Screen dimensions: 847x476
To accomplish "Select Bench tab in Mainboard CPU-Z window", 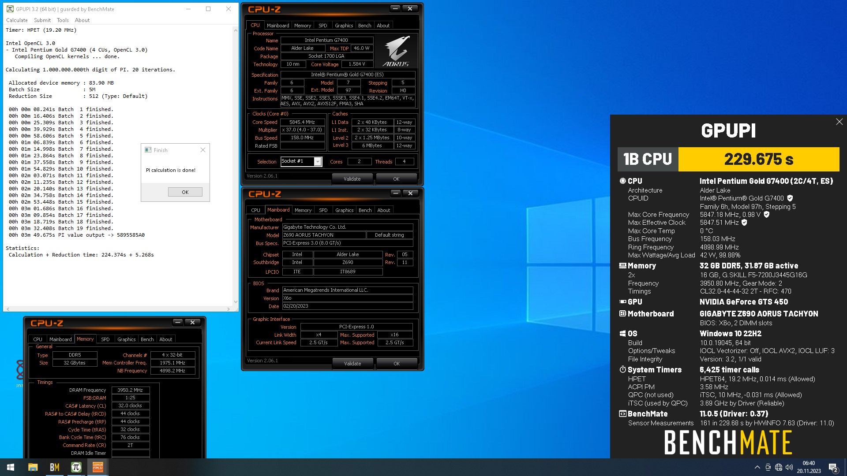I will click(365, 210).
